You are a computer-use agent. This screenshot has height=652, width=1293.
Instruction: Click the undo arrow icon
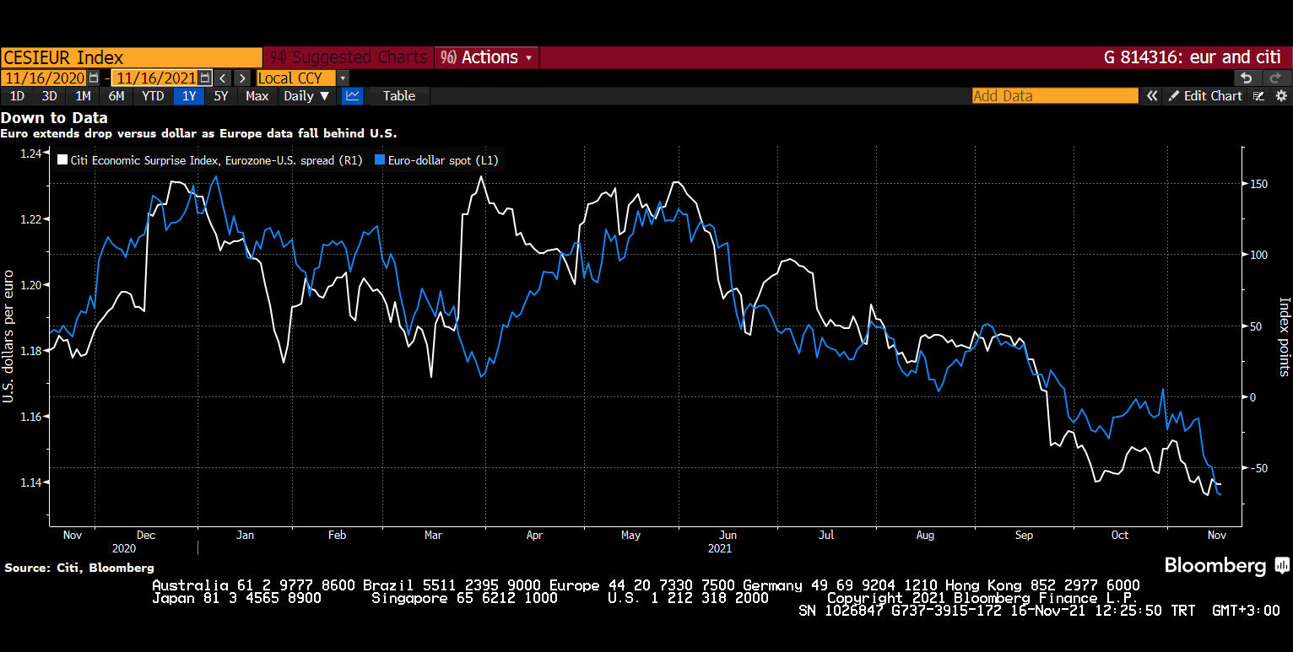(1247, 78)
